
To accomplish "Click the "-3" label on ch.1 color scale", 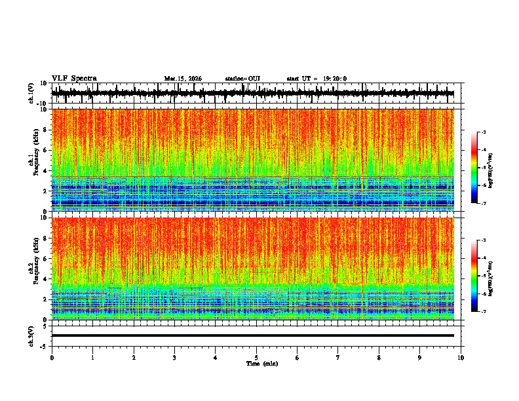I will 484,132.
